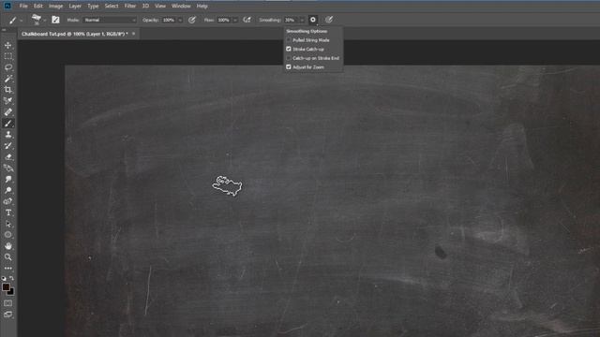Select the Dodge tool
Image resolution: width=600 pixels, height=337 pixels.
pos(8,190)
